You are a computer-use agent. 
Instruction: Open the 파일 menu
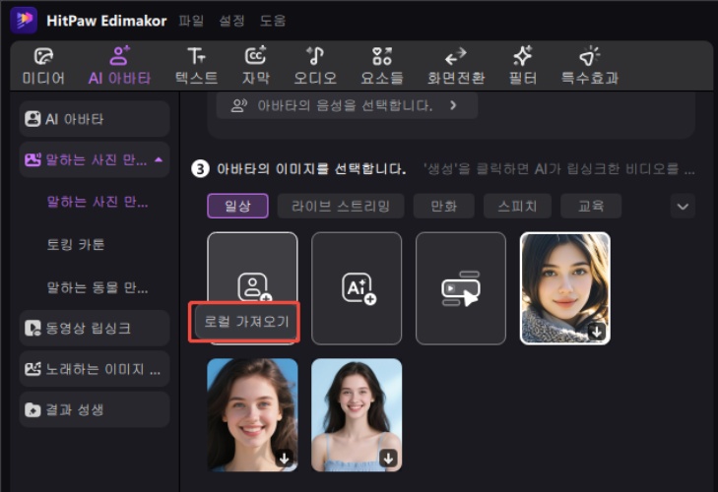click(x=191, y=21)
